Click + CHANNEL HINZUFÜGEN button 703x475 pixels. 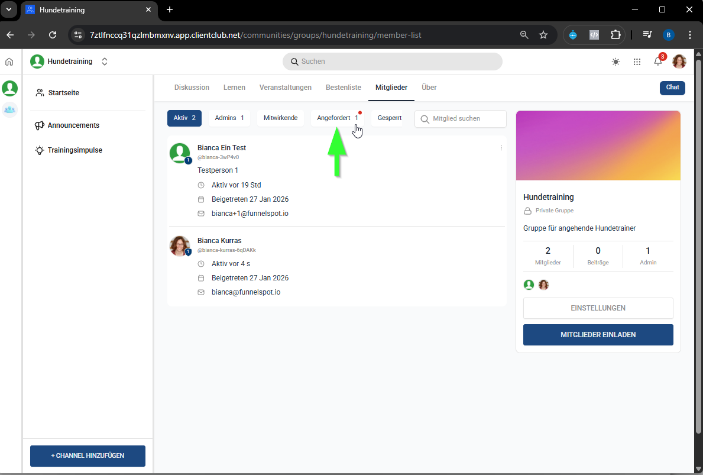(x=88, y=455)
